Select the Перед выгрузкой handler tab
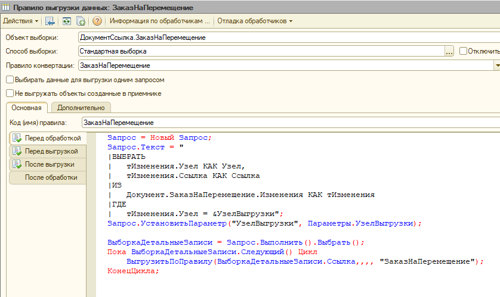This screenshot has height=297, width=500. 48,151
